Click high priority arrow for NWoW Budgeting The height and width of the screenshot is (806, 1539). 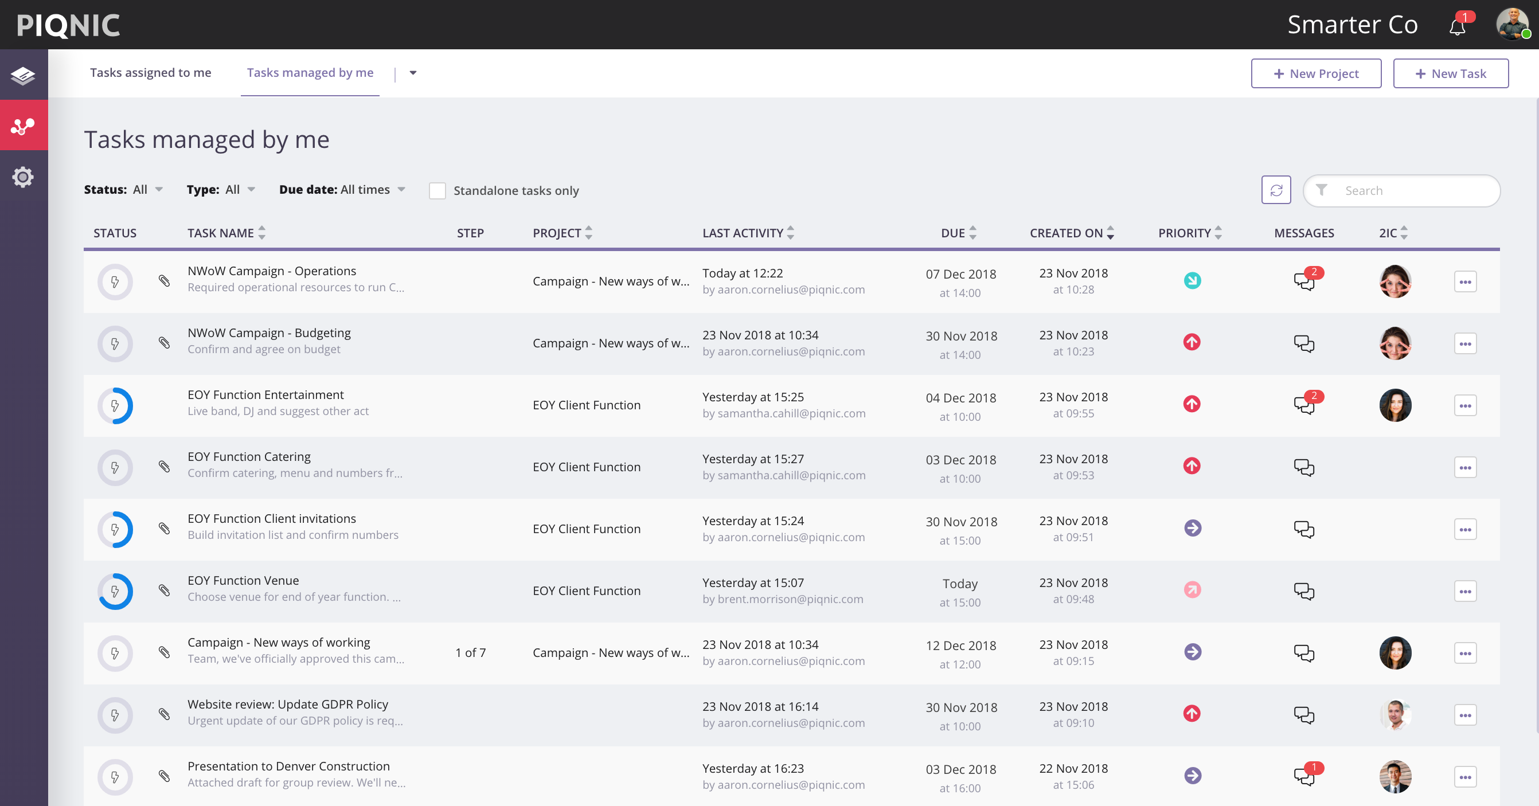point(1192,342)
